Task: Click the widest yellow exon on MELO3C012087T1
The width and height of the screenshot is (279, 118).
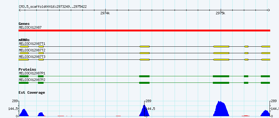Action: [221, 46]
